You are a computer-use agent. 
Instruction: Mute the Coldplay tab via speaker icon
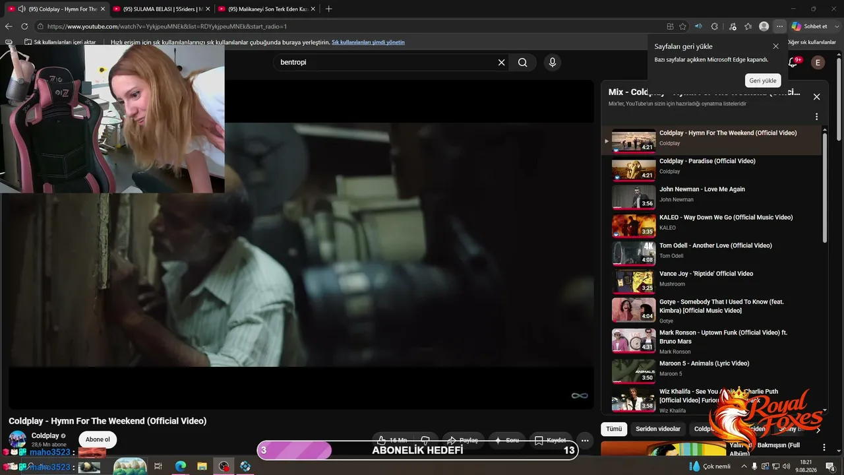click(22, 9)
